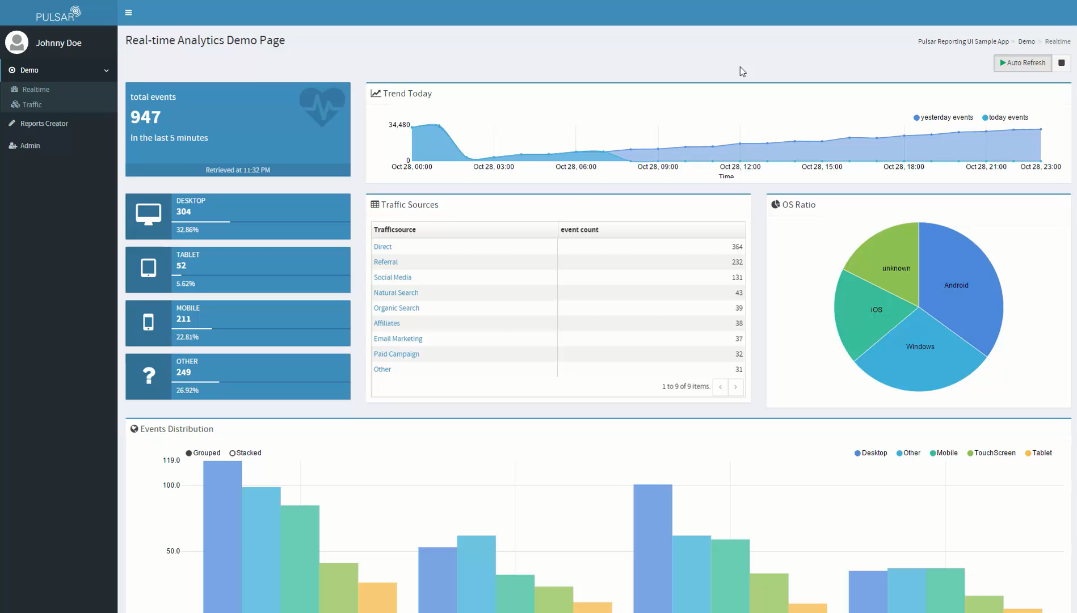Viewport: 1077px width, 613px height.
Task: Click the Auto Refresh button
Action: [1023, 63]
